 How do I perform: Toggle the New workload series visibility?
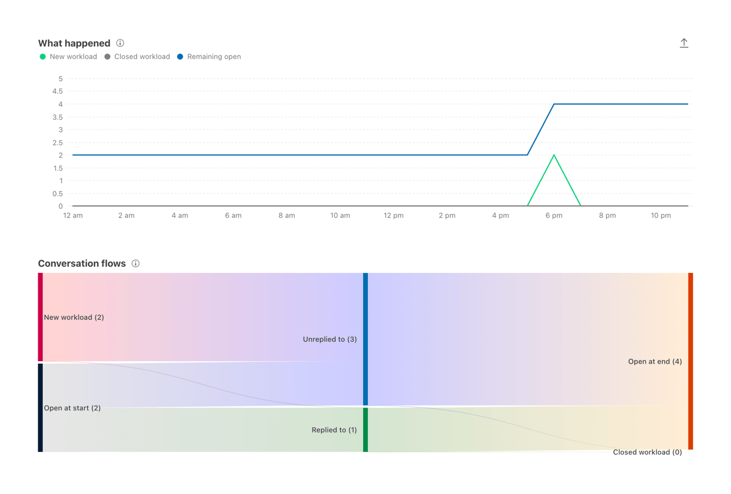(68, 56)
